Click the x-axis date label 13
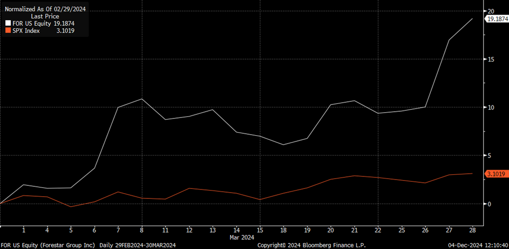This screenshot has width=509, height=249. (212, 230)
